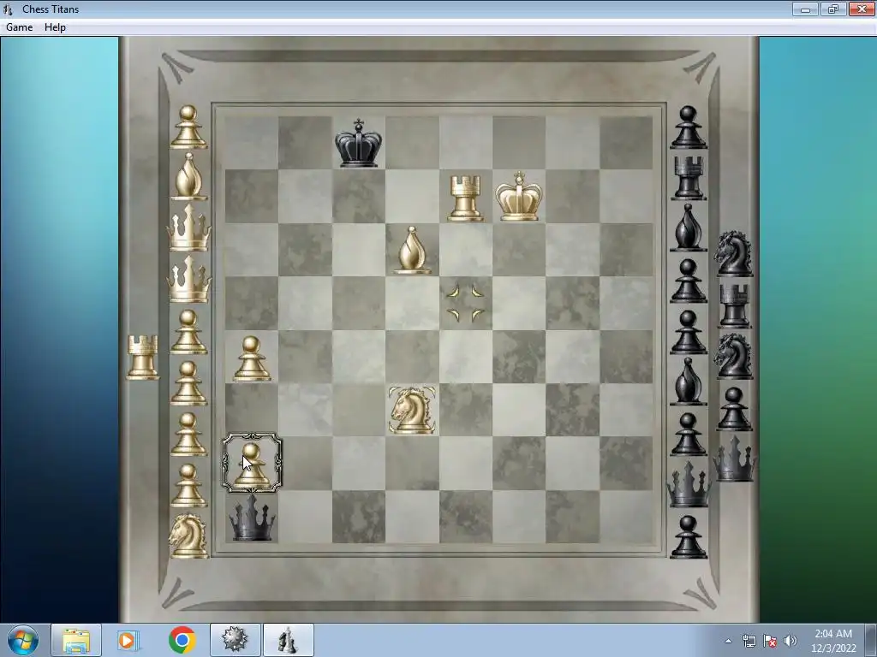Click the Chess Titans title bar icon
The image size is (877, 657).
pos(8,9)
